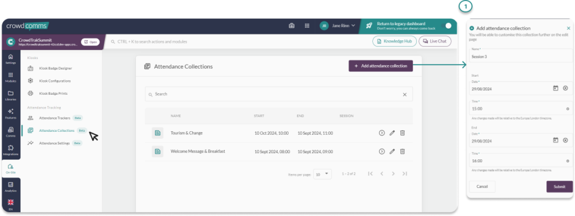Viewport: 575px width, 216px height.
Task: Click document icon for Tourism & Change row
Action: pos(157,133)
